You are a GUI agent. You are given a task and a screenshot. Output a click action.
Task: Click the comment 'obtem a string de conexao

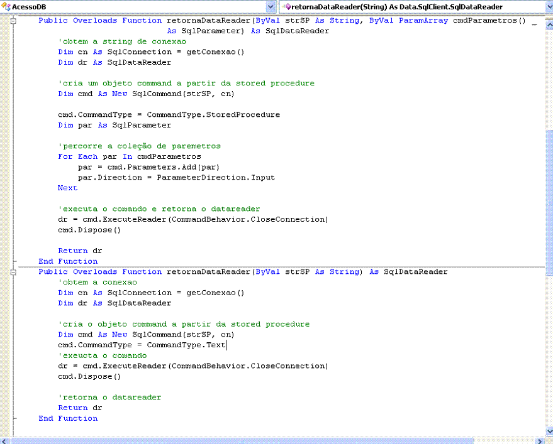click(122, 41)
